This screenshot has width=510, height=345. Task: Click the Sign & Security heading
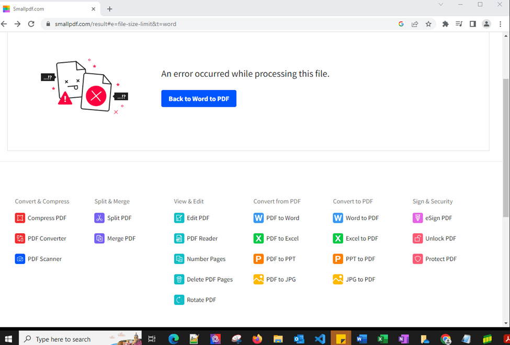point(433,201)
